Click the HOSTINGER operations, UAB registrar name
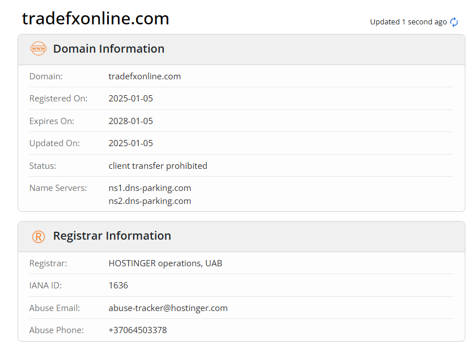Screen dimensions: 475x349 click(x=166, y=263)
